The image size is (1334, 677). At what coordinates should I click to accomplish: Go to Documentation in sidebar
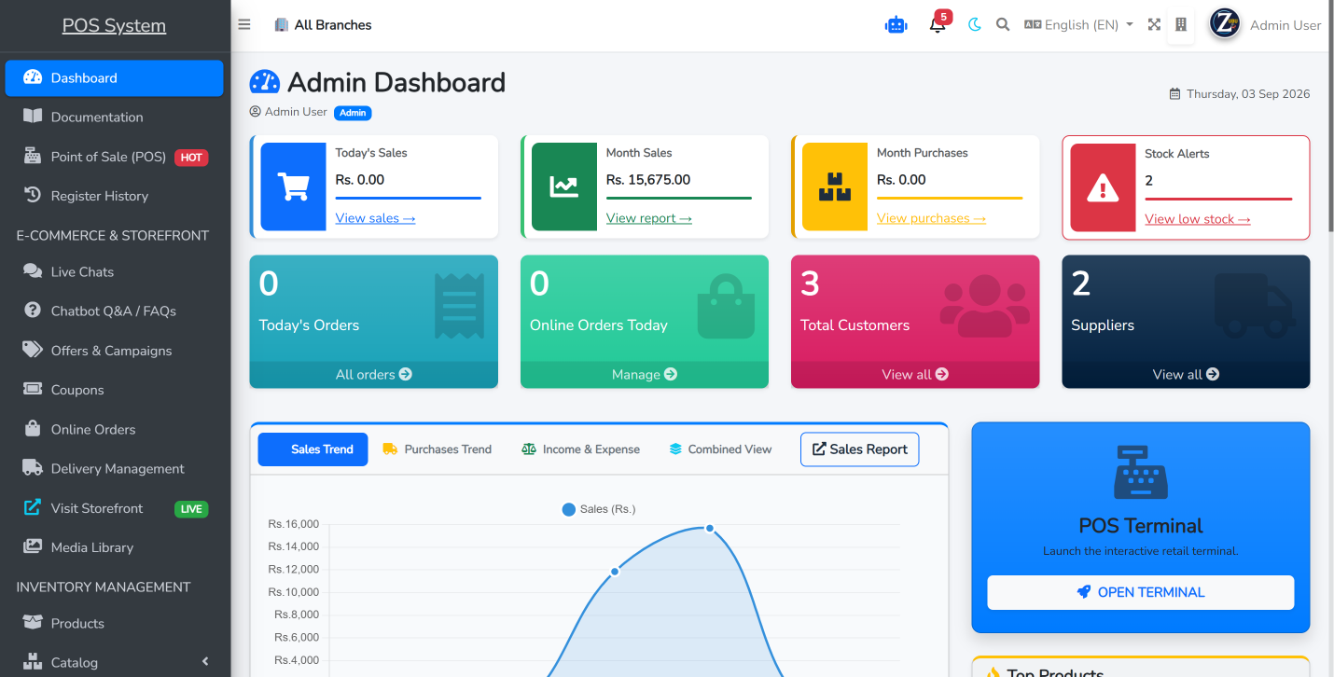[x=115, y=117]
